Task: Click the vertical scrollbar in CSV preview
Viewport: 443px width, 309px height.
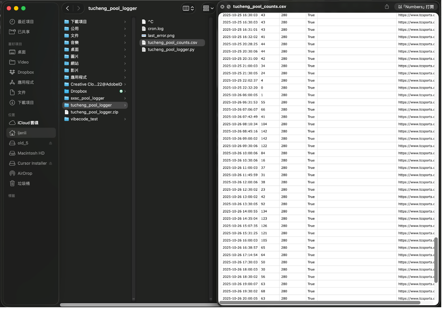Action: 436,260
